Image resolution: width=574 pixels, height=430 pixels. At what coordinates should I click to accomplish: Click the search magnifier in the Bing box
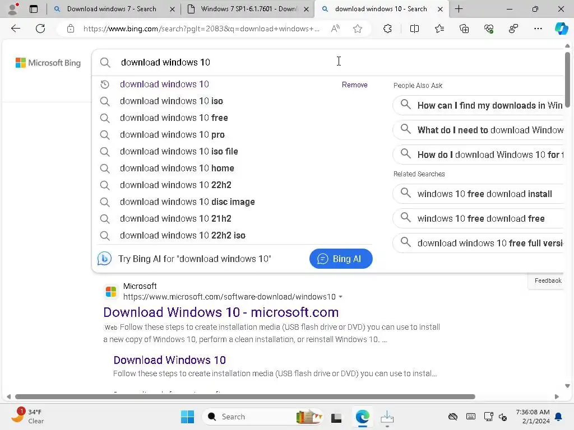(105, 63)
